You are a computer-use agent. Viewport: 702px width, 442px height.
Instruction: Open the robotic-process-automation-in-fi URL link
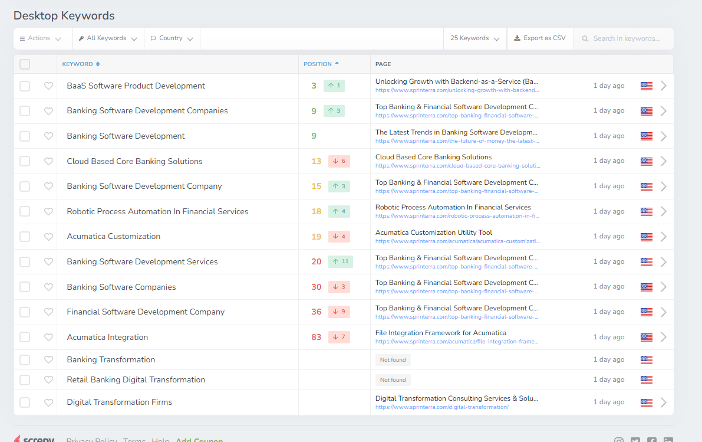pos(457,216)
